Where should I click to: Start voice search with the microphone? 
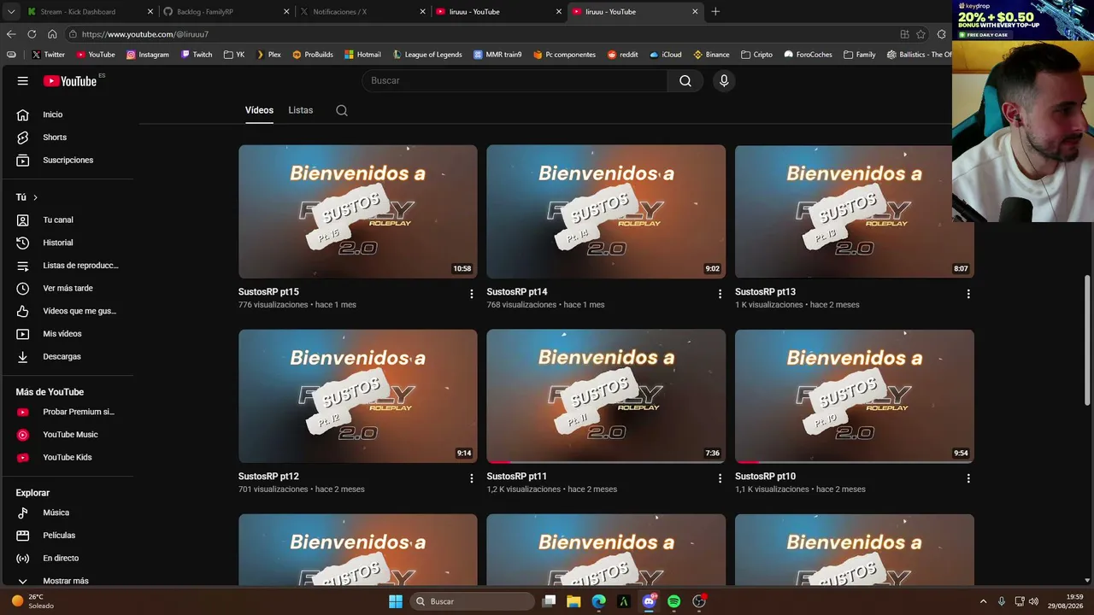pyautogui.click(x=724, y=80)
